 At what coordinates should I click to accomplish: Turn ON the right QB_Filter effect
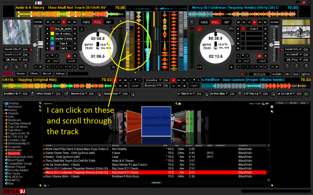306,60
